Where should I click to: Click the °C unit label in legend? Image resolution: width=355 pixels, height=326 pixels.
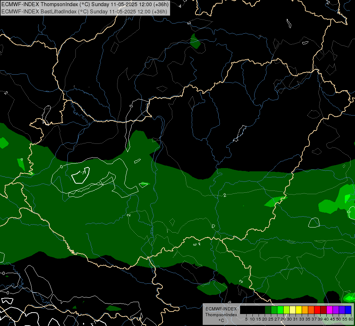222,320
